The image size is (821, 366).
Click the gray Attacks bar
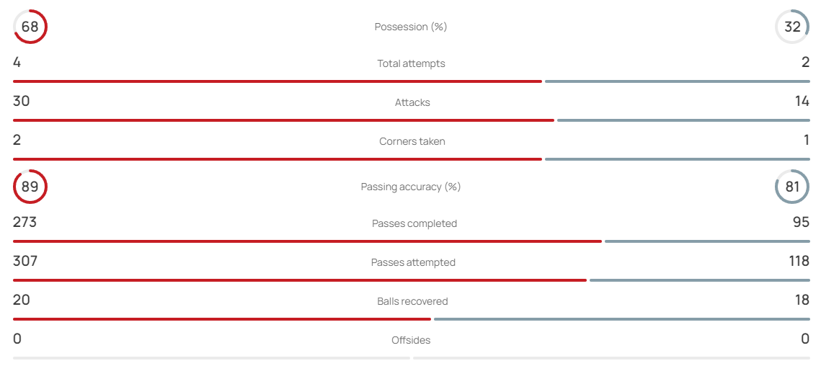coord(683,120)
